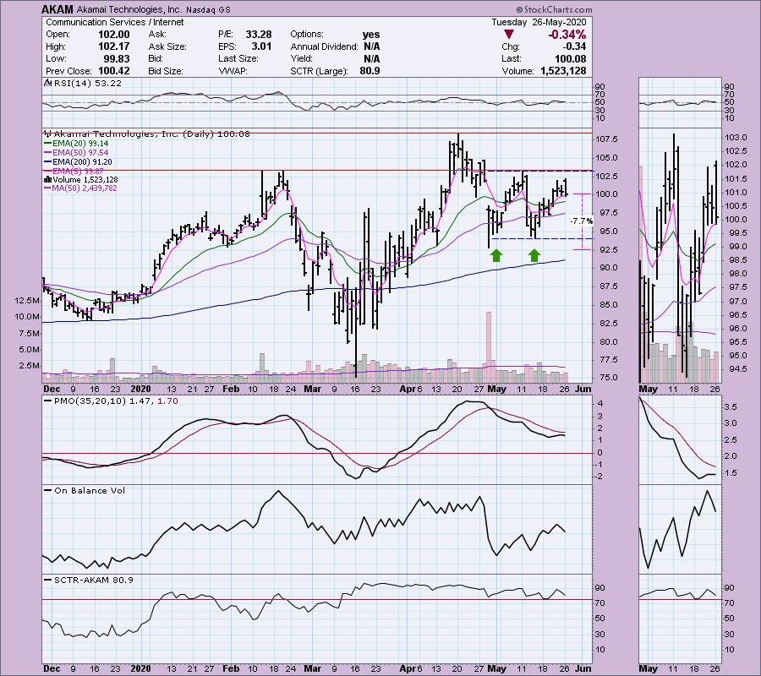Click the 107.5 price axis label
The width and height of the screenshot is (761, 676).
tap(606, 139)
